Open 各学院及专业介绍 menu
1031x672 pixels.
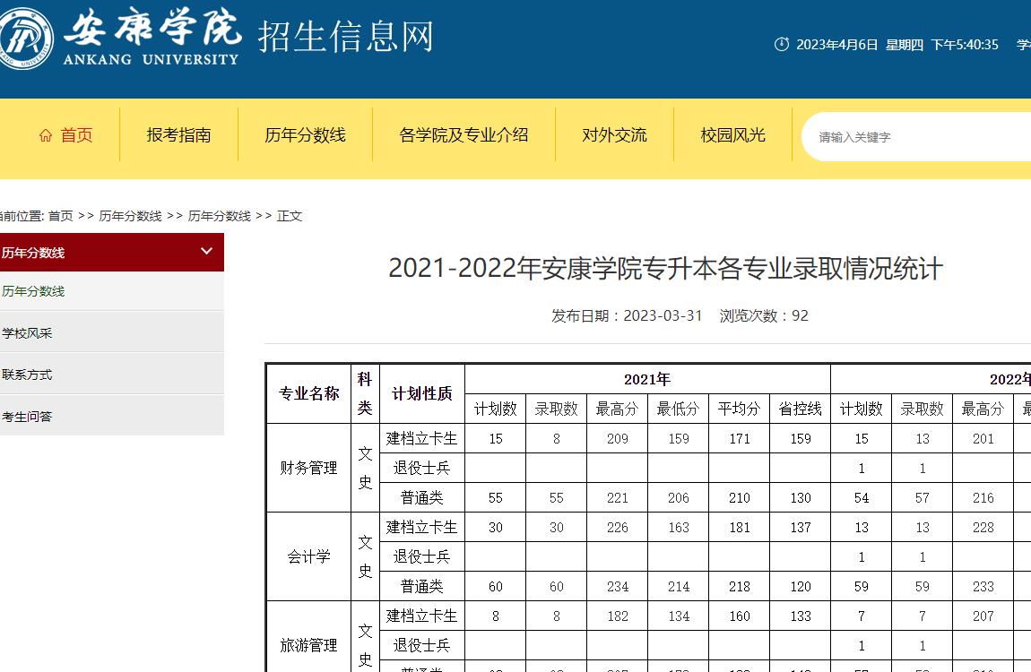point(464,135)
